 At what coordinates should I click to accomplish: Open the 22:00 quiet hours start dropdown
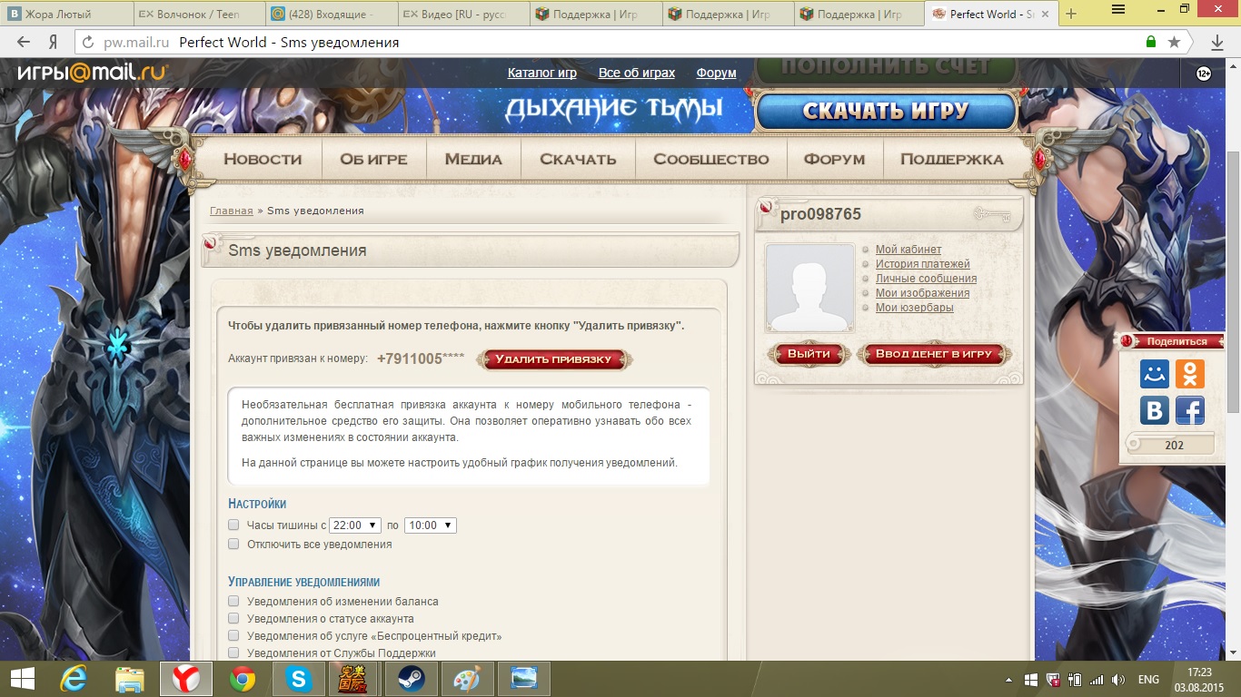[x=354, y=525]
